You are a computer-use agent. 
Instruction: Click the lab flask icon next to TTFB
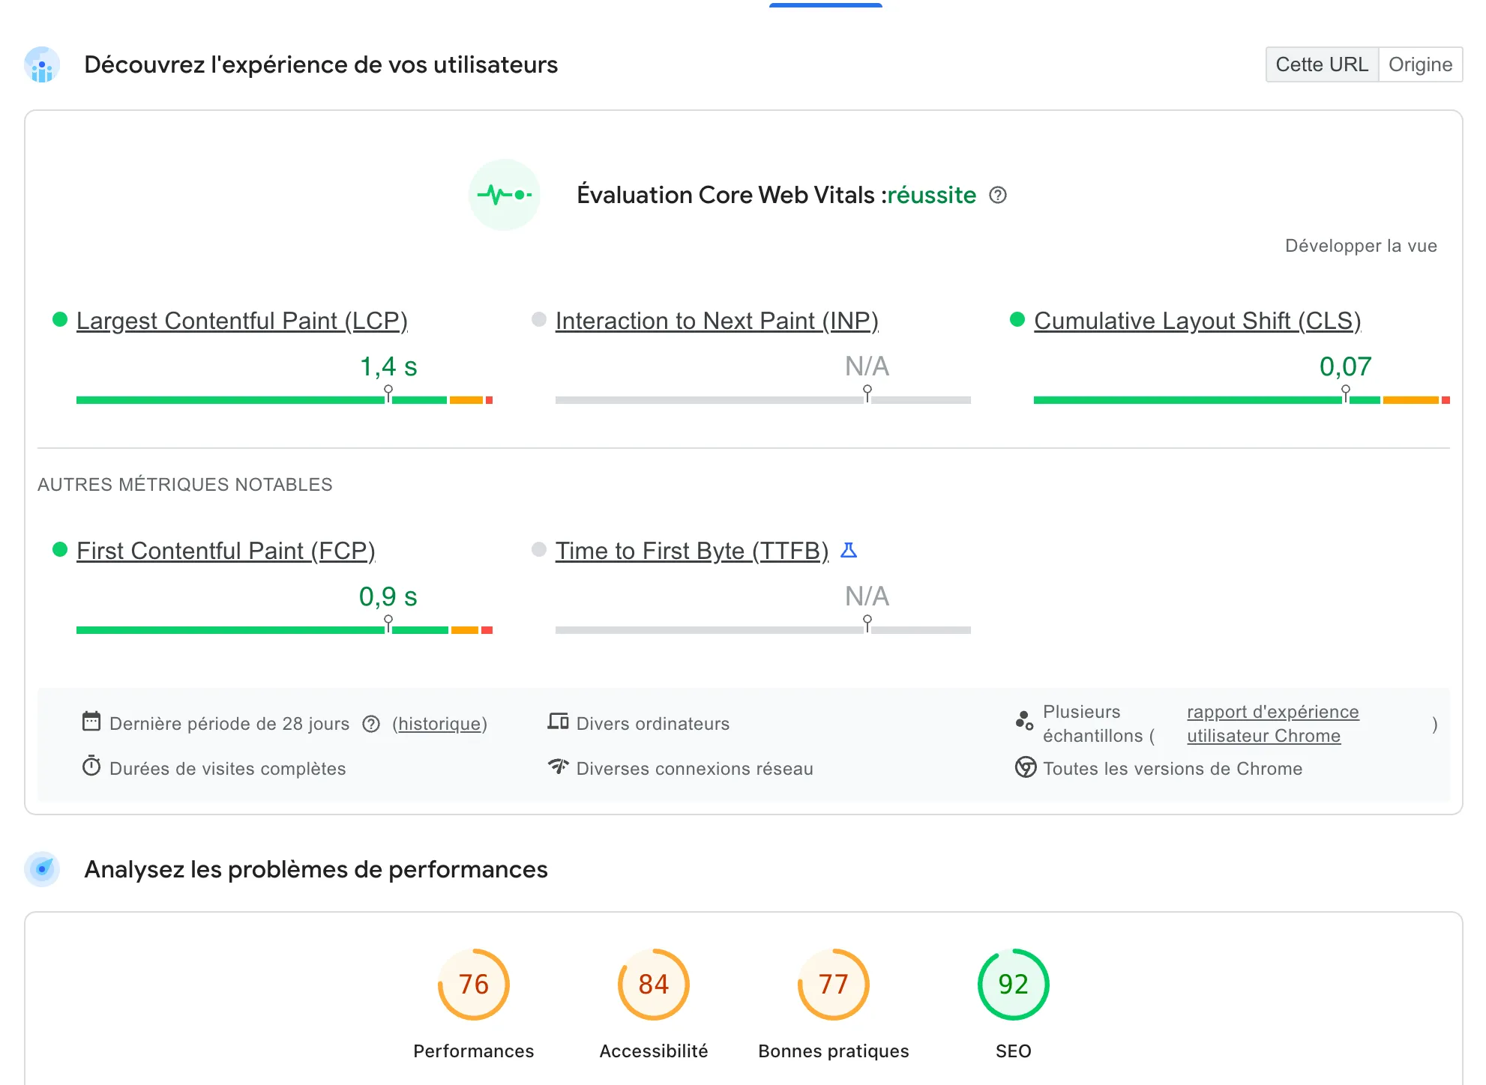(x=849, y=549)
